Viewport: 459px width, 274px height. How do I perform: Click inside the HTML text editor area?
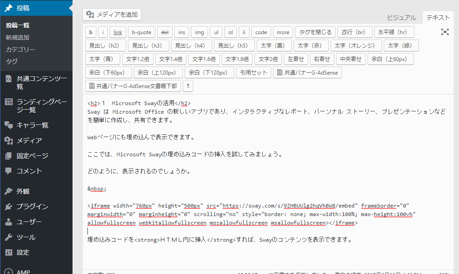pos(268,181)
